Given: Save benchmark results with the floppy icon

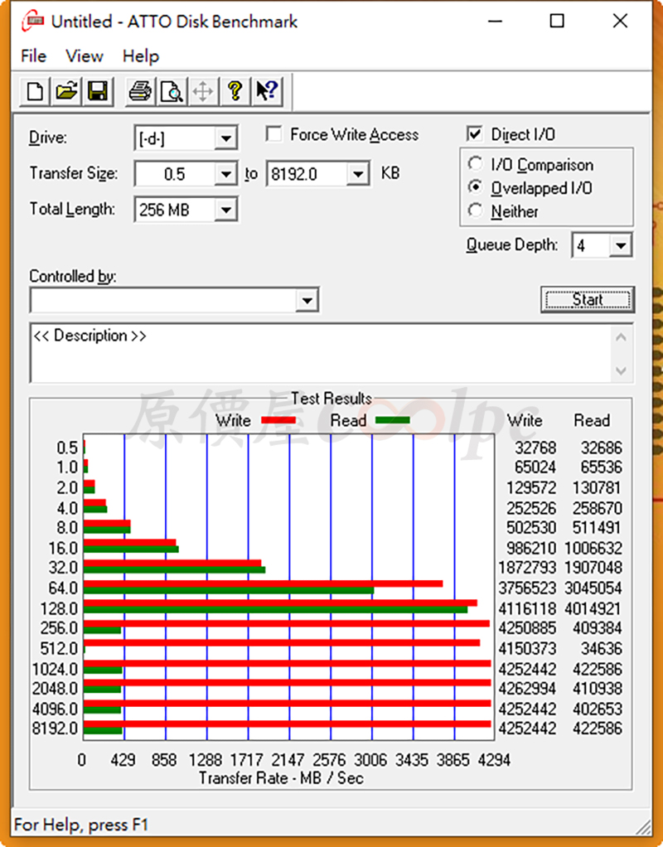Looking at the screenshot, I should (98, 91).
